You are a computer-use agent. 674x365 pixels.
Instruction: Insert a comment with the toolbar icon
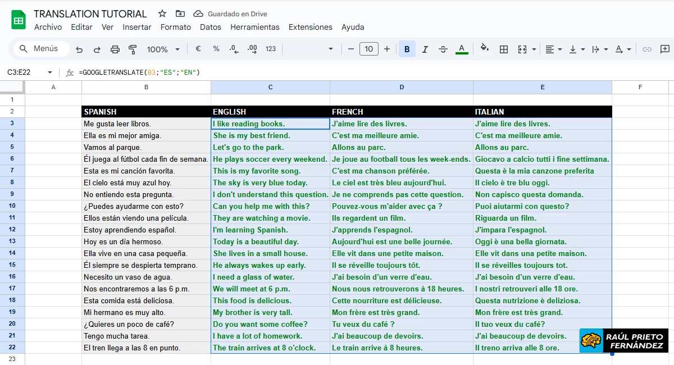(666, 49)
